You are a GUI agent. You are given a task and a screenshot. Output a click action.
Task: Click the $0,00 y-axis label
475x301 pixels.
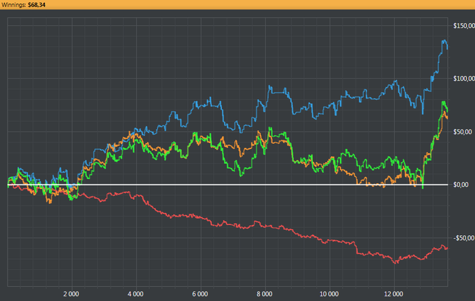click(x=461, y=185)
